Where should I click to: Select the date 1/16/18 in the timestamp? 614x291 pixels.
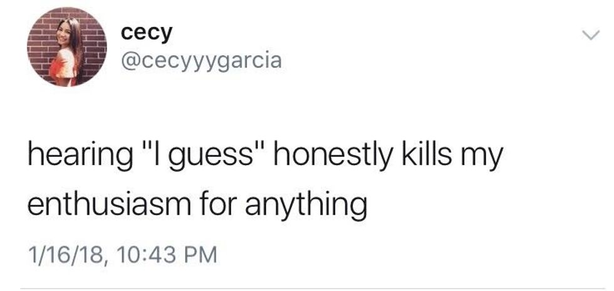pyautogui.click(x=66, y=254)
